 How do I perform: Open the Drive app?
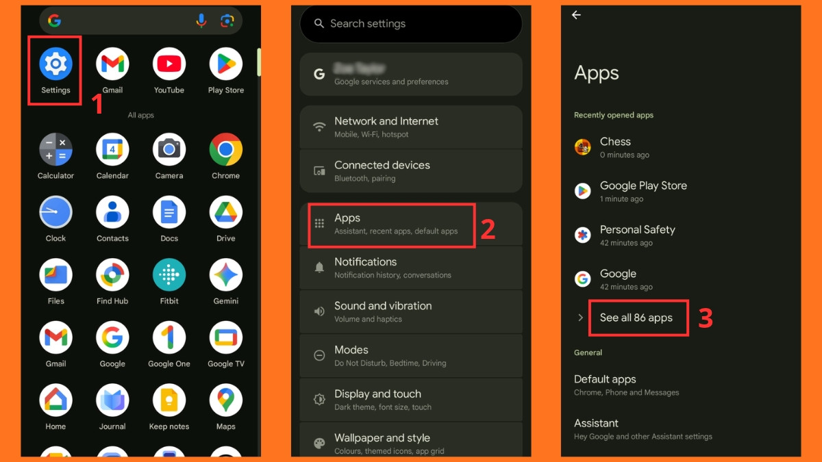point(226,213)
